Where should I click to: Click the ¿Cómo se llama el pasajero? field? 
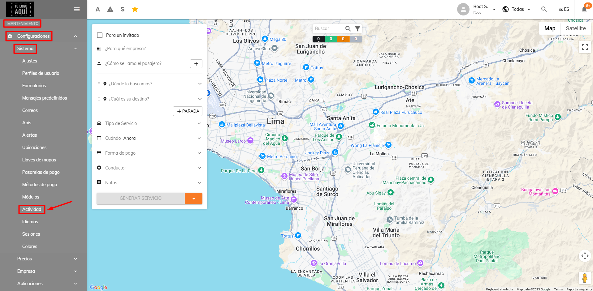click(142, 63)
